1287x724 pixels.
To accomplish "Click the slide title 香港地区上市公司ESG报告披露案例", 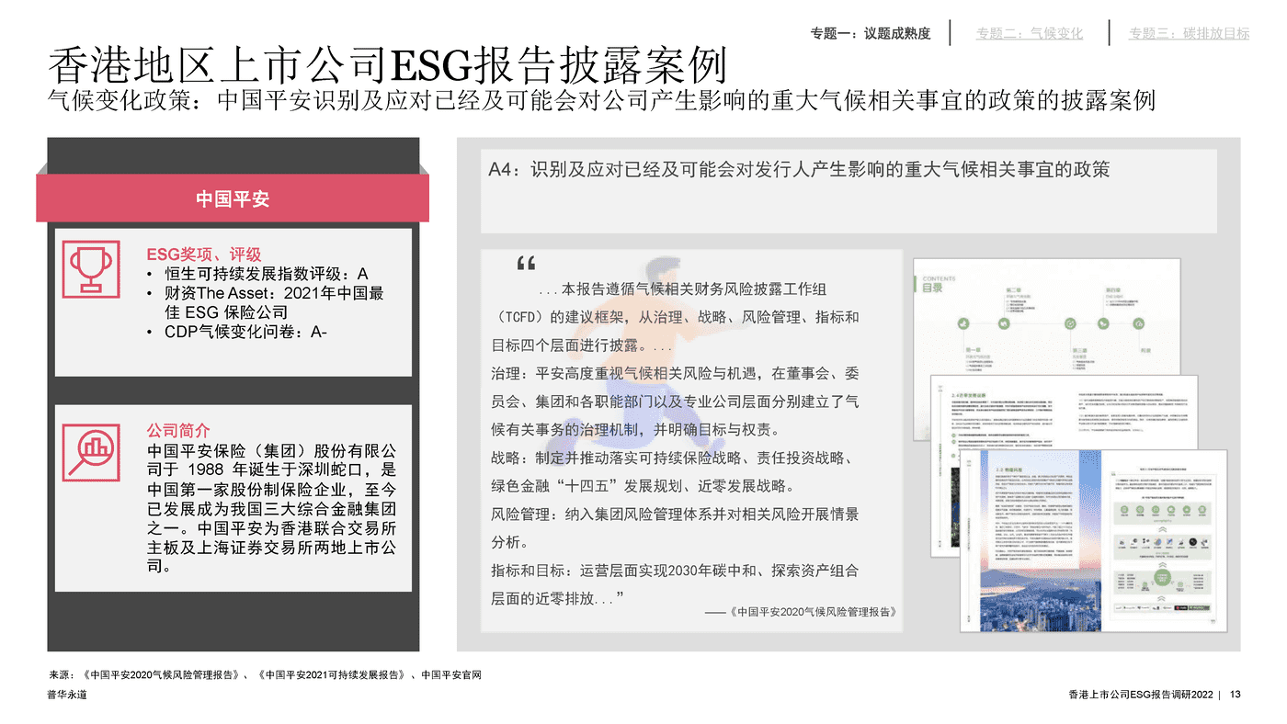I will coord(388,66).
